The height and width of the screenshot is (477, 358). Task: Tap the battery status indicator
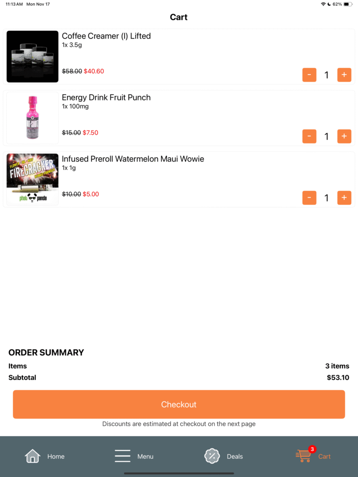click(348, 4)
